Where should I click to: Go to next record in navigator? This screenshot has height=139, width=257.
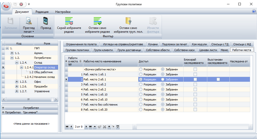point(86,127)
